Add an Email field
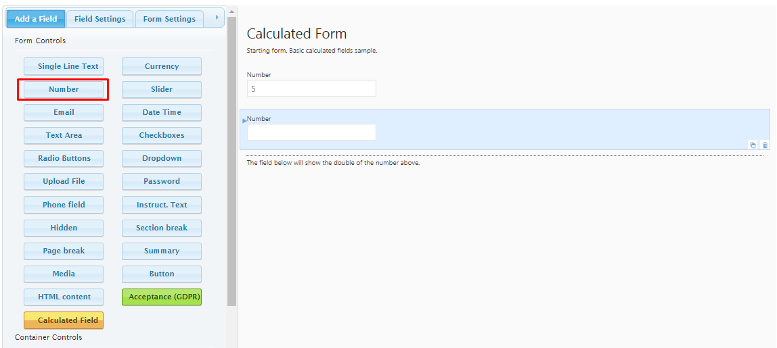This screenshot has height=348, width=777. tap(64, 112)
